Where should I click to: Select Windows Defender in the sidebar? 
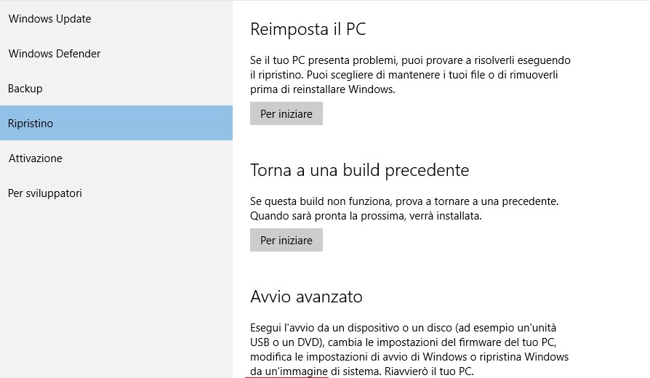pos(55,54)
